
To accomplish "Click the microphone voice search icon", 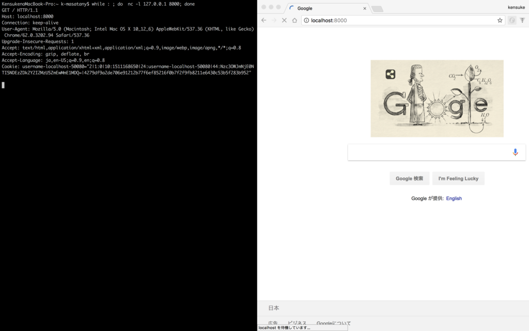I will [515, 152].
